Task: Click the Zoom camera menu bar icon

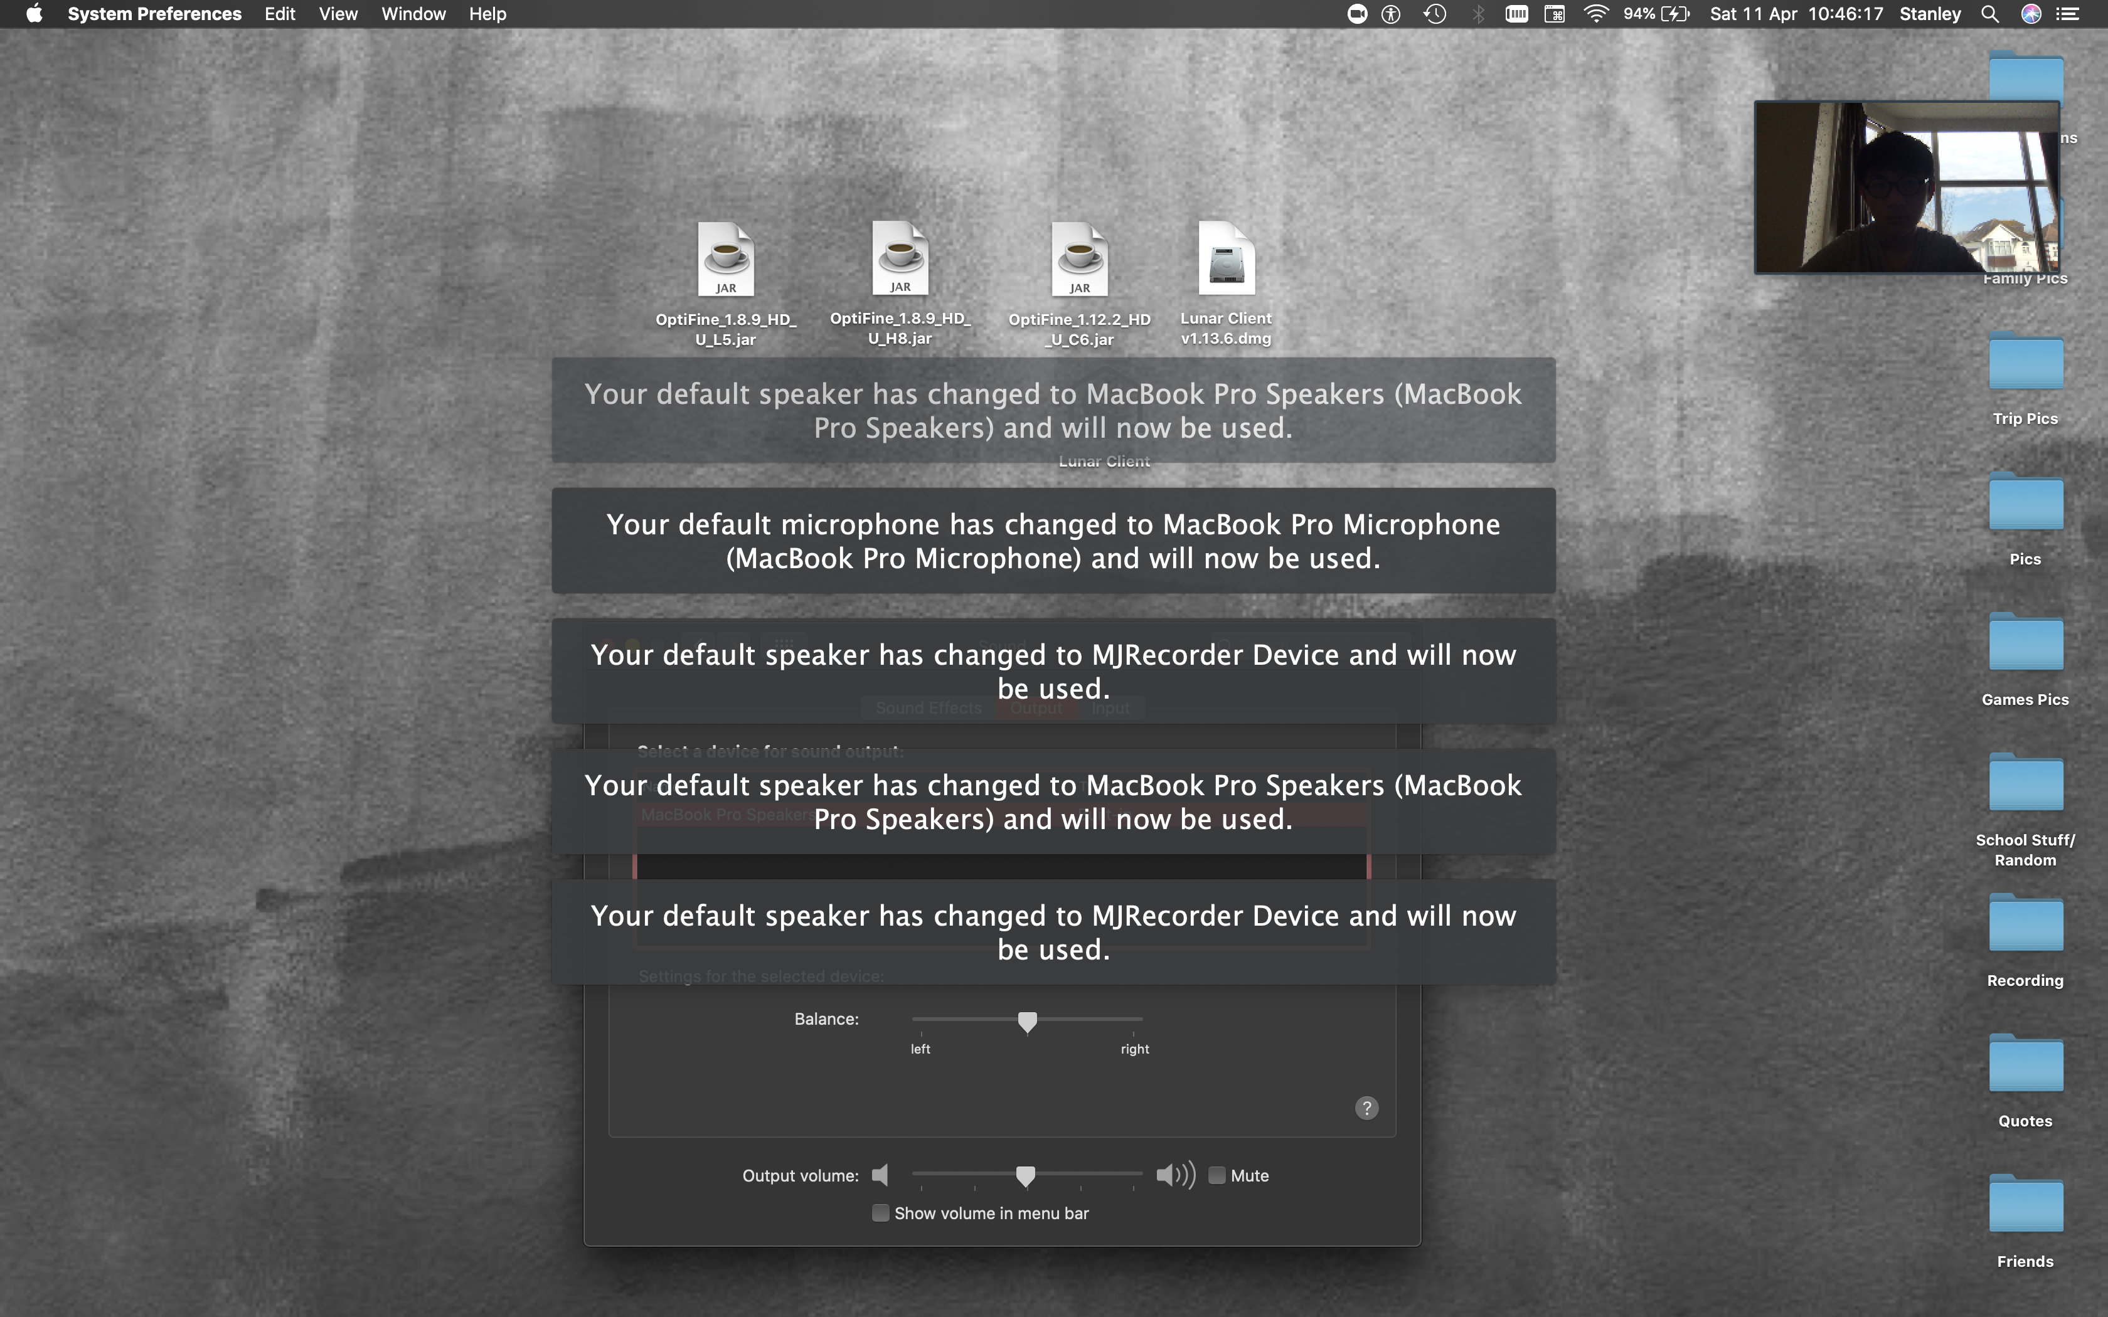Action: click(1356, 14)
